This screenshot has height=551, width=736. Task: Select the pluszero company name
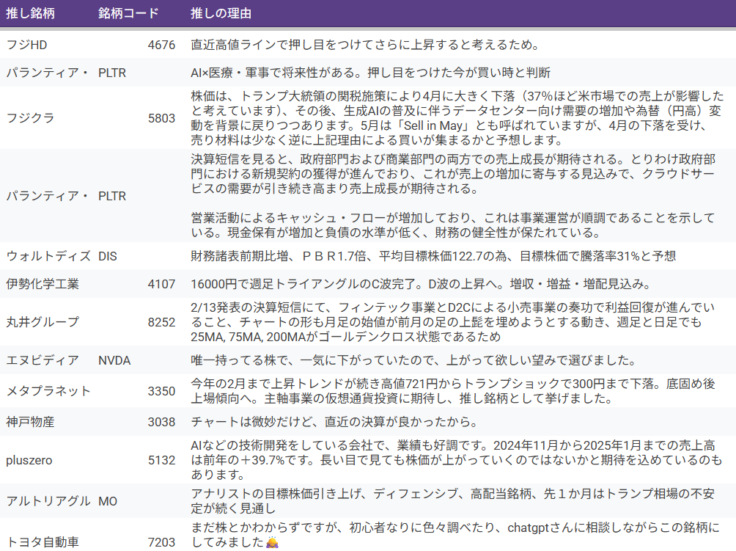coord(29,460)
